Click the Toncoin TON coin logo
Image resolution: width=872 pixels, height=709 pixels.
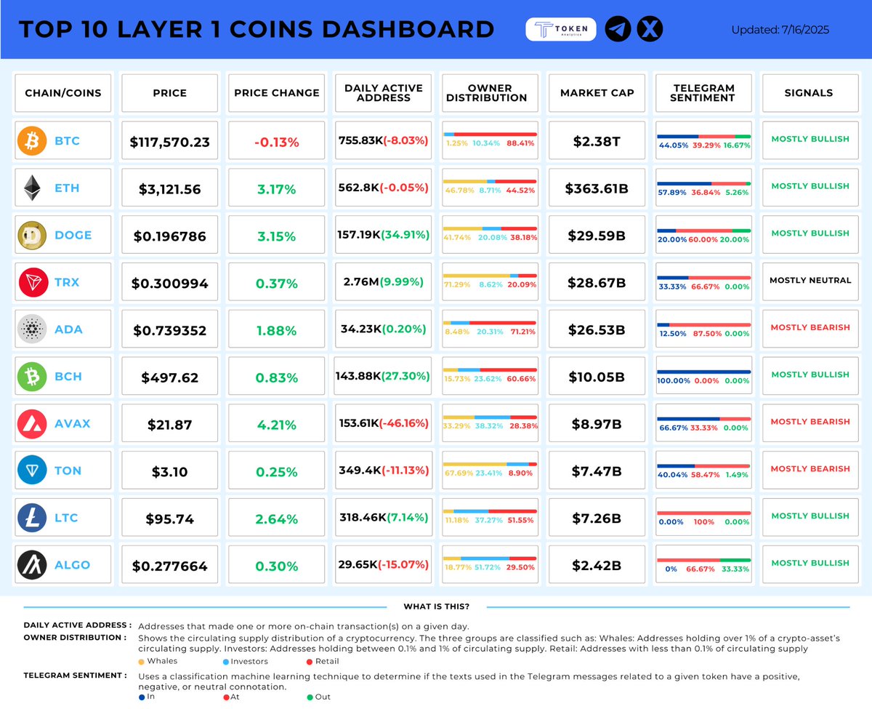31,470
